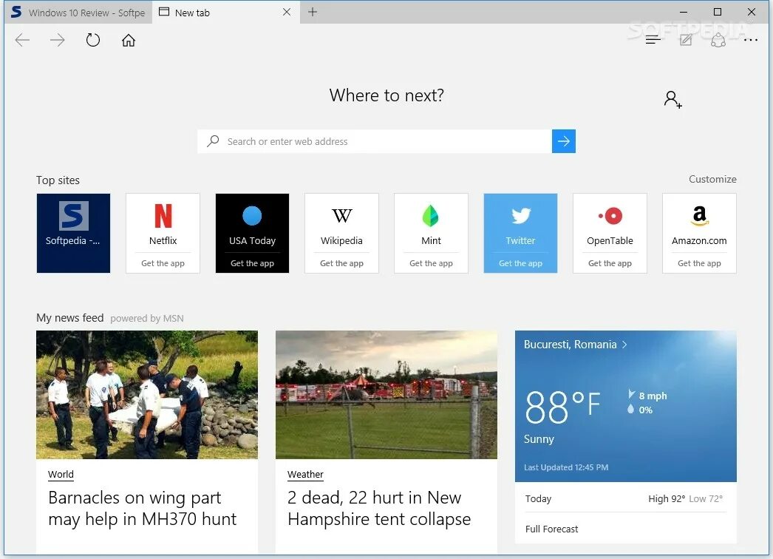Click the Full Forecast link
The image size is (773, 559).
pos(551,529)
